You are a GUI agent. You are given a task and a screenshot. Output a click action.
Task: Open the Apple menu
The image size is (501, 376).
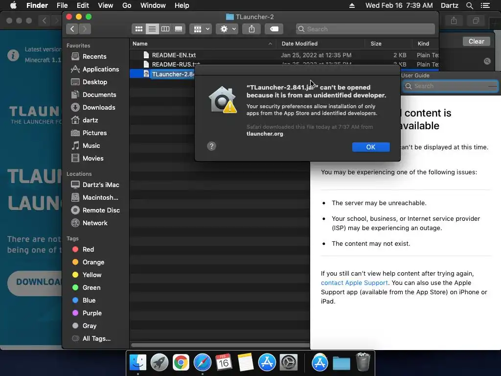click(x=13, y=5)
